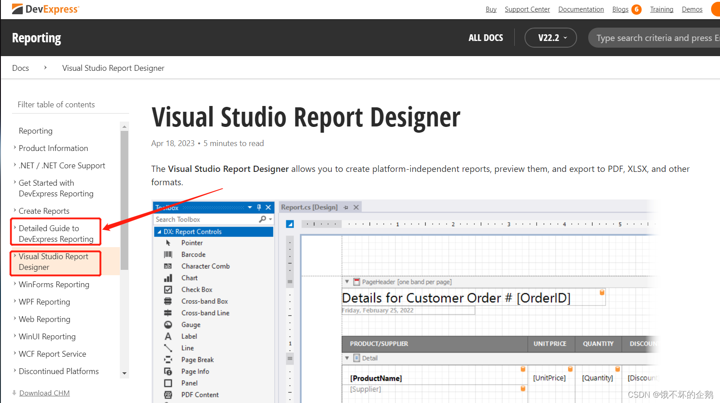Open Training in the top menu
The image size is (720, 403).
(662, 9)
